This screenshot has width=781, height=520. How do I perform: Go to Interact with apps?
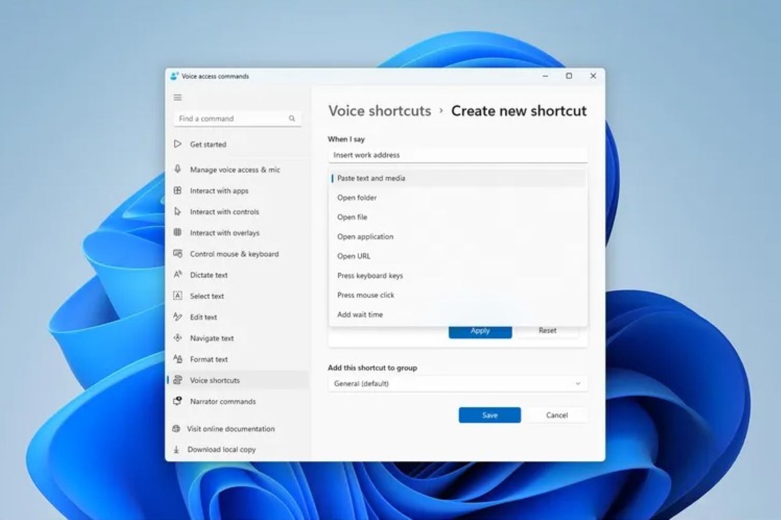[x=238, y=191]
